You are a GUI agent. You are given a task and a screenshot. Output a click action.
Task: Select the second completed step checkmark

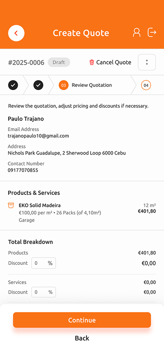tap(38, 85)
